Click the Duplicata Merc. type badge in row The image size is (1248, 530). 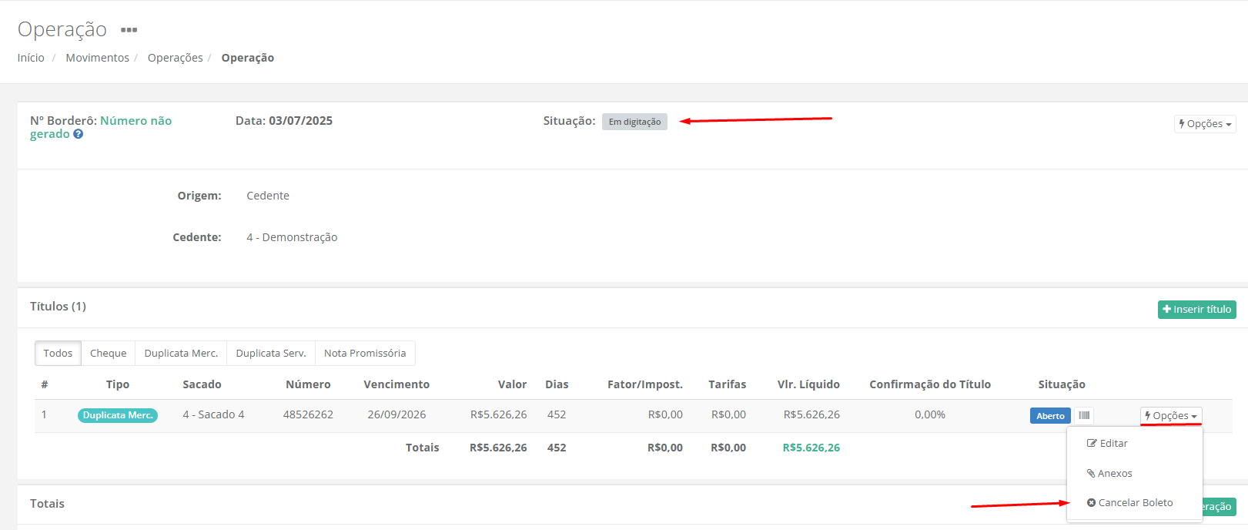pyautogui.click(x=118, y=415)
